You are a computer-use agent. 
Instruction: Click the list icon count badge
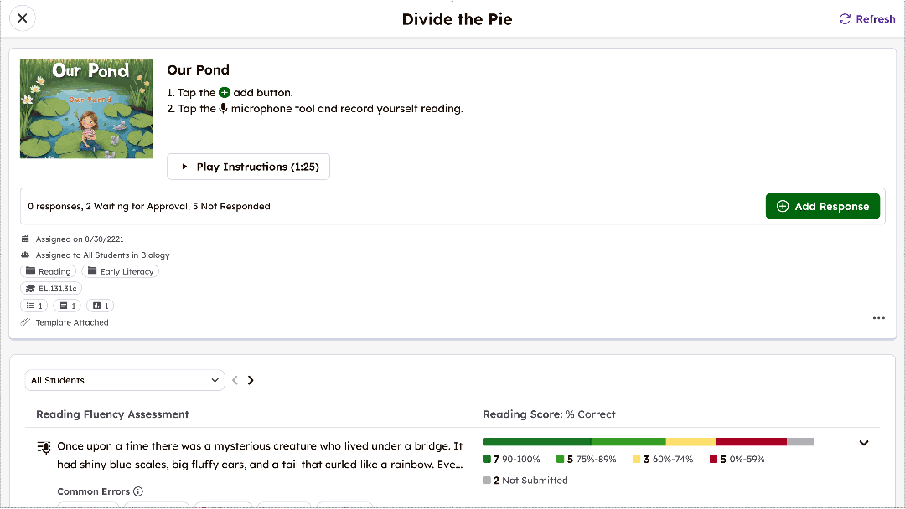pos(34,306)
